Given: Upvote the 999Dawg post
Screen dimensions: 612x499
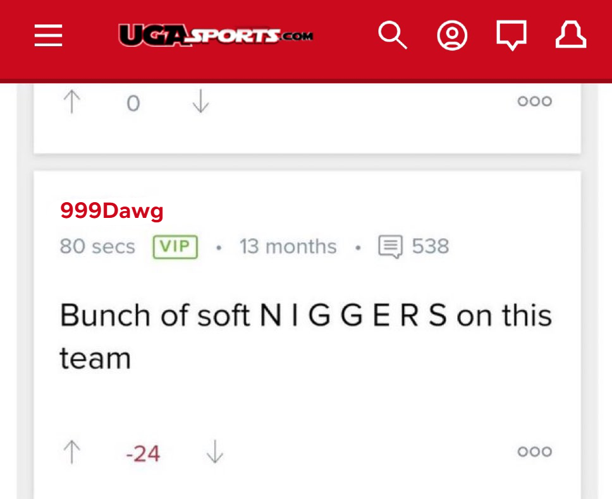Looking at the screenshot, I should pyautogui.click(x=72, y=452).
